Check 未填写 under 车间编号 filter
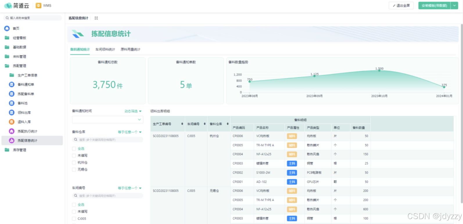This screenshot has height=224, width=463. (x=74, y=212)
